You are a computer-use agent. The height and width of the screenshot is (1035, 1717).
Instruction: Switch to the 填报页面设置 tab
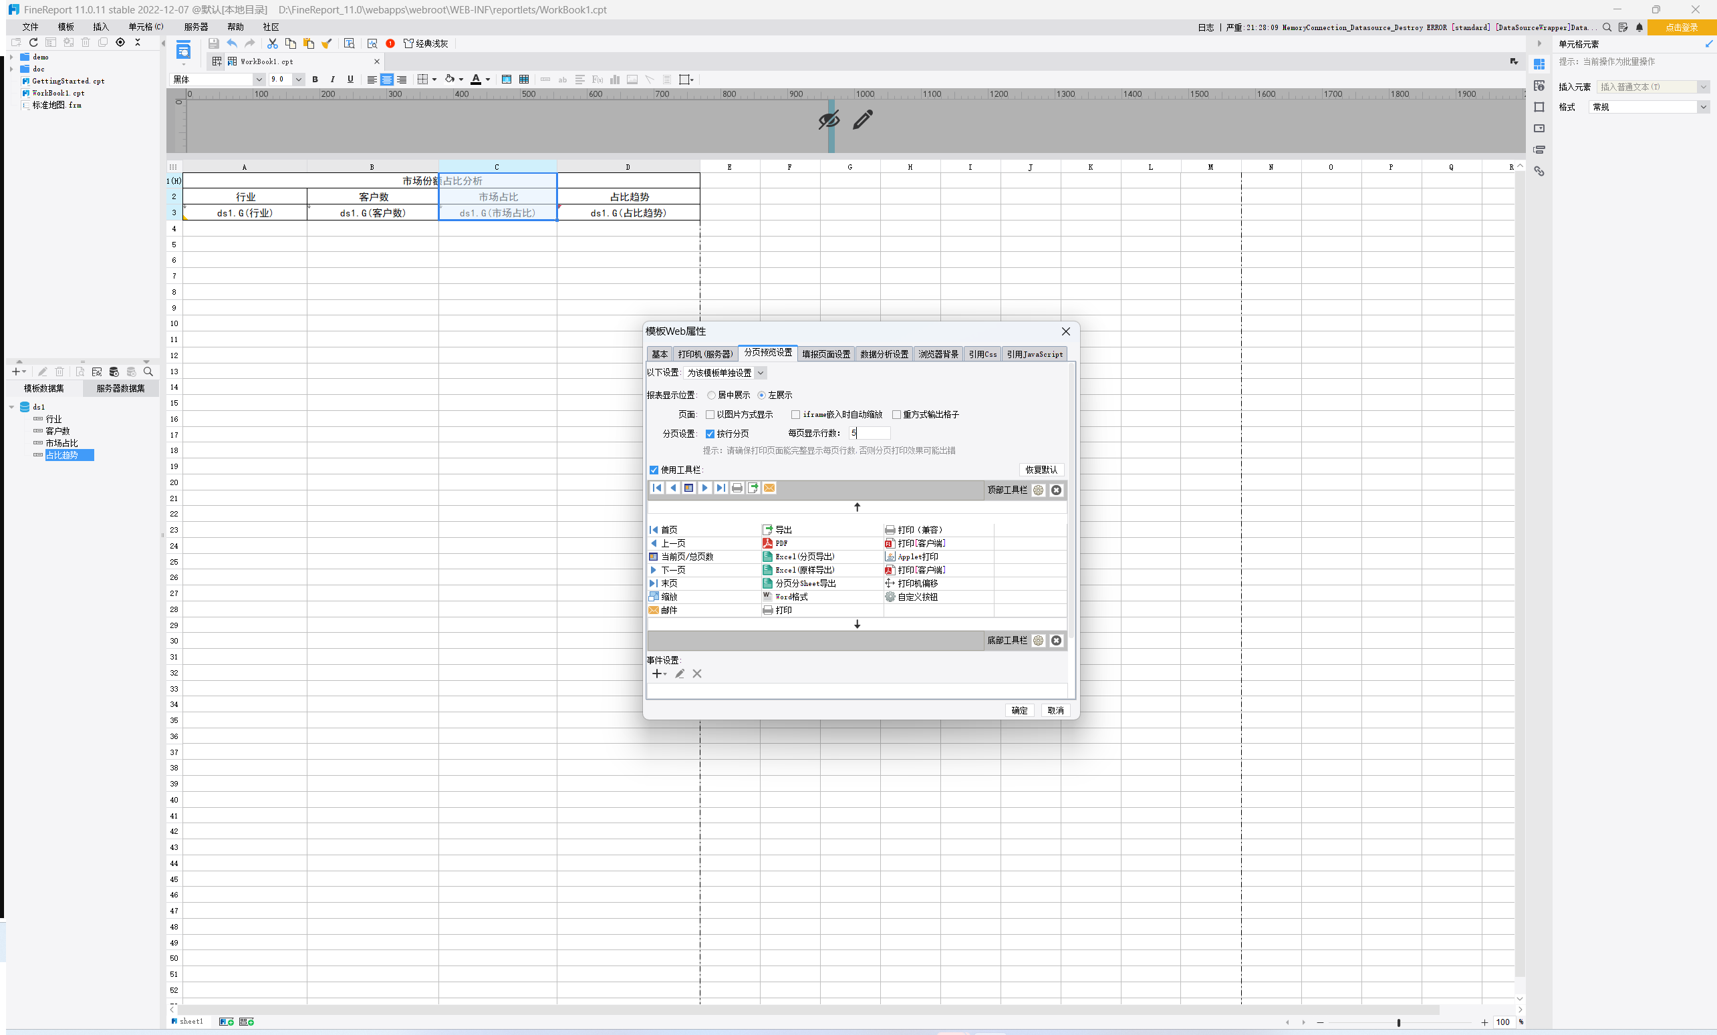click(x=825, y=355)
